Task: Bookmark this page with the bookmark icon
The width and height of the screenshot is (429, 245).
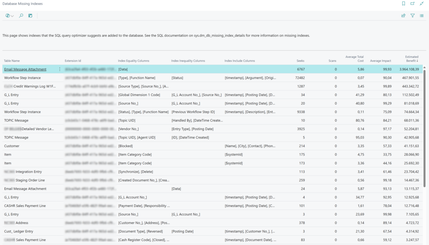Action: pos(403,4)
